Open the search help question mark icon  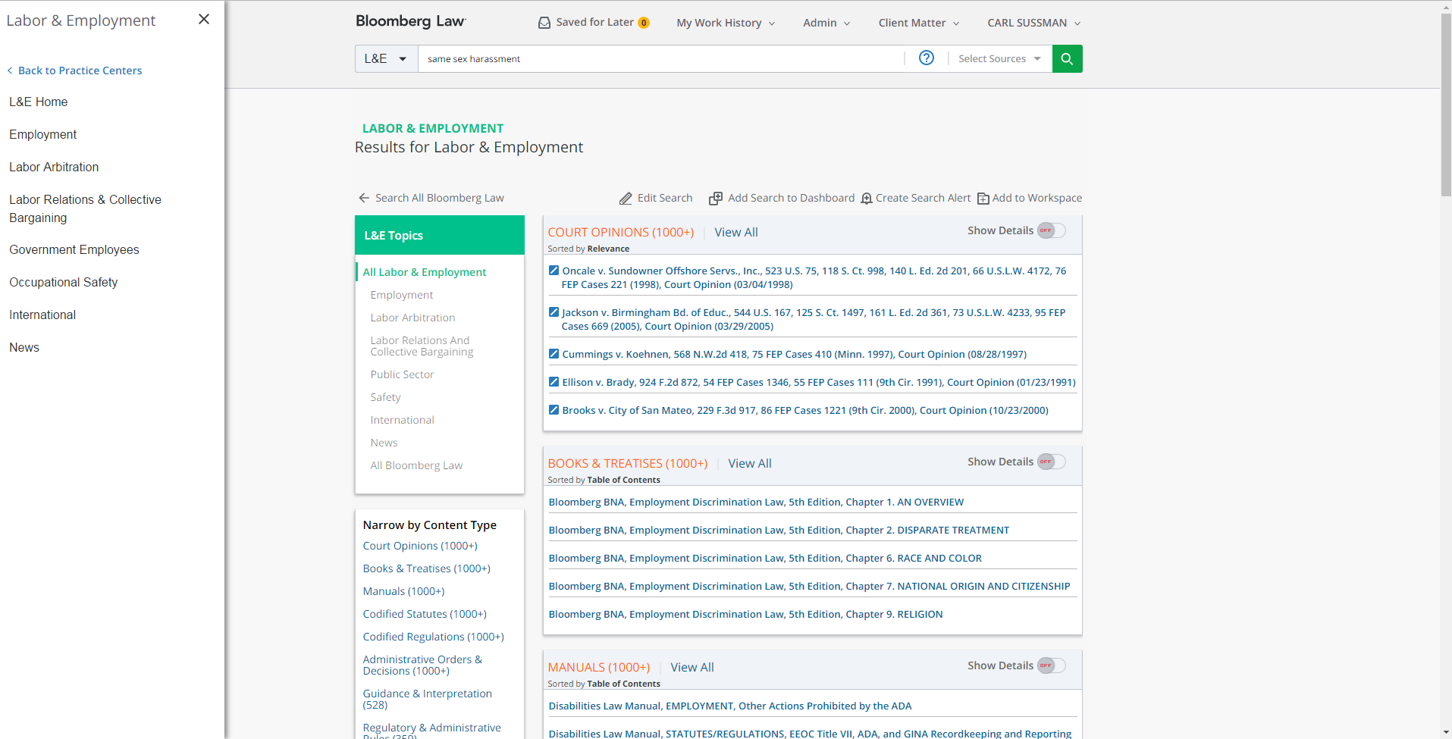[926, 58]
